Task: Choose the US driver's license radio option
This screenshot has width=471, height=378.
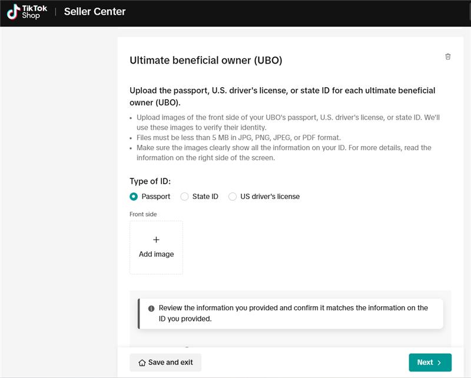Action: click(233, 197)
